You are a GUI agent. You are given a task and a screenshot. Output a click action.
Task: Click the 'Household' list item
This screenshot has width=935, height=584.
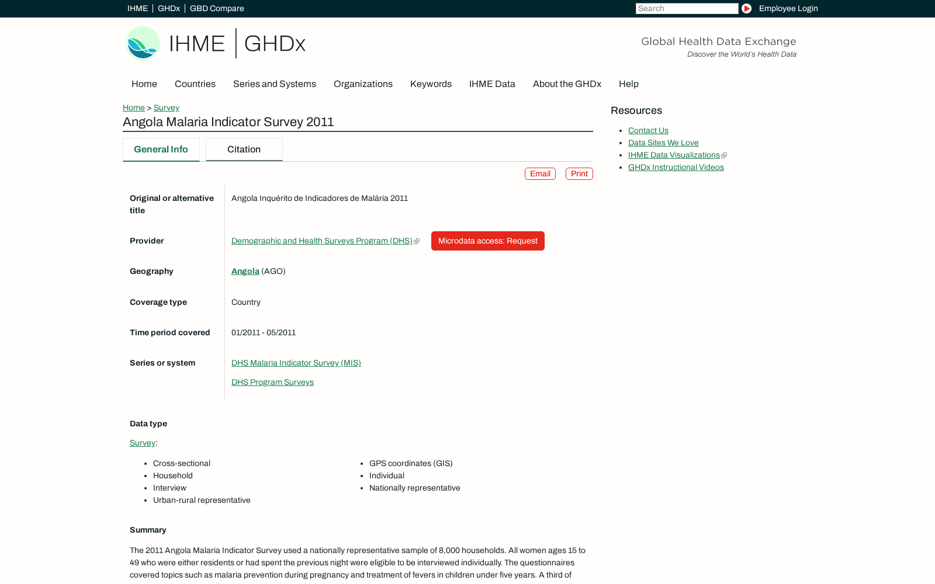click(x=173, y=476)
